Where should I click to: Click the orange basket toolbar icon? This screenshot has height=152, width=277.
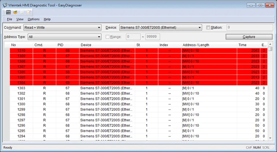point(16,12)
